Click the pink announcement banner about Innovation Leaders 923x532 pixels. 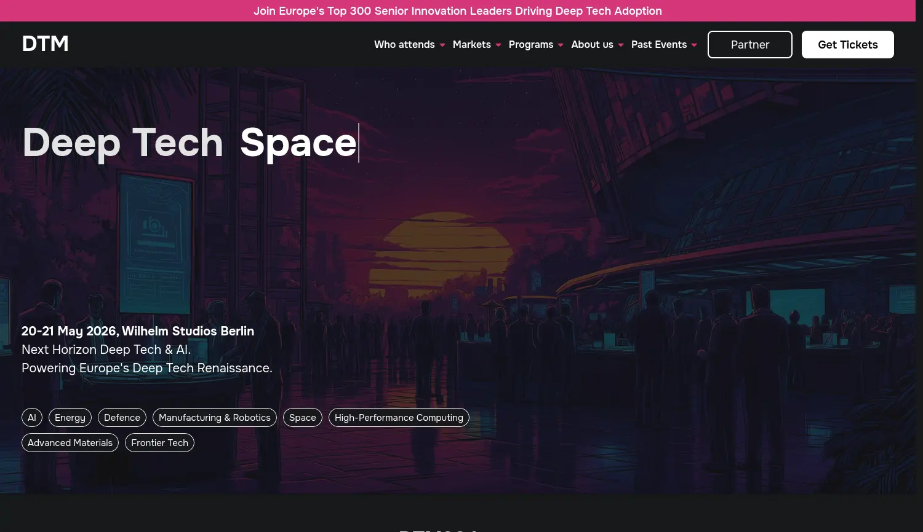tap(458, 10)
